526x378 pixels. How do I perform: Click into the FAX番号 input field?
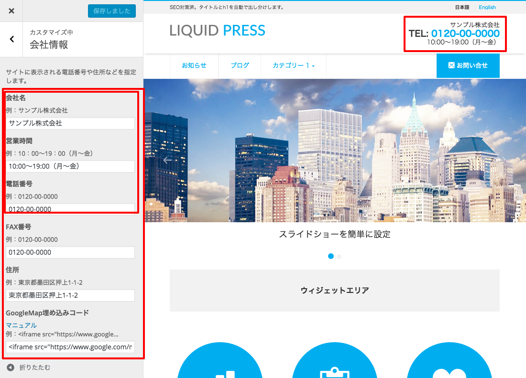pyautogui.click(x=70, y=252)
